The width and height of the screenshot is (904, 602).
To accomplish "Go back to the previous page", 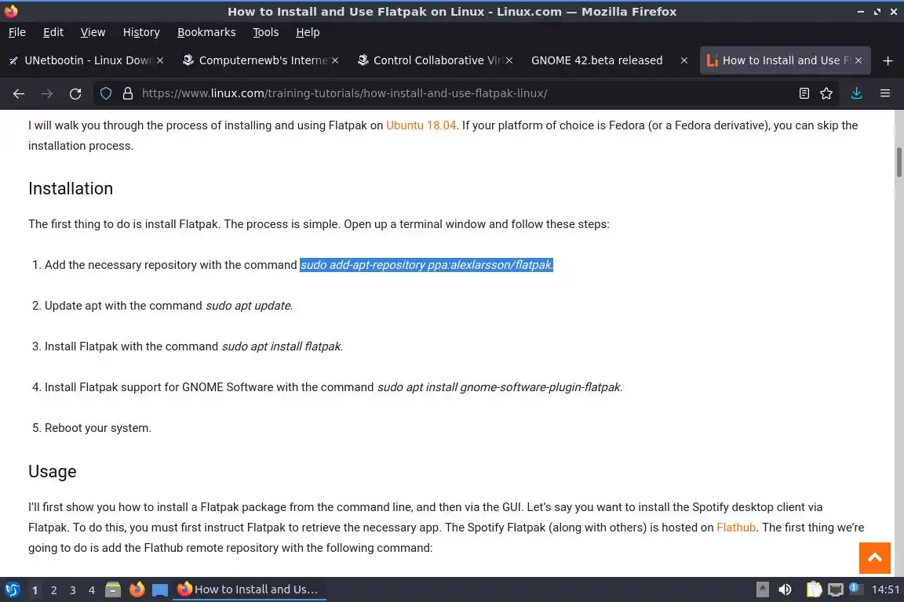I will (19, 93).
